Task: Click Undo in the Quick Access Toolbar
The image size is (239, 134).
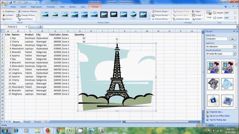Action: 14,2
